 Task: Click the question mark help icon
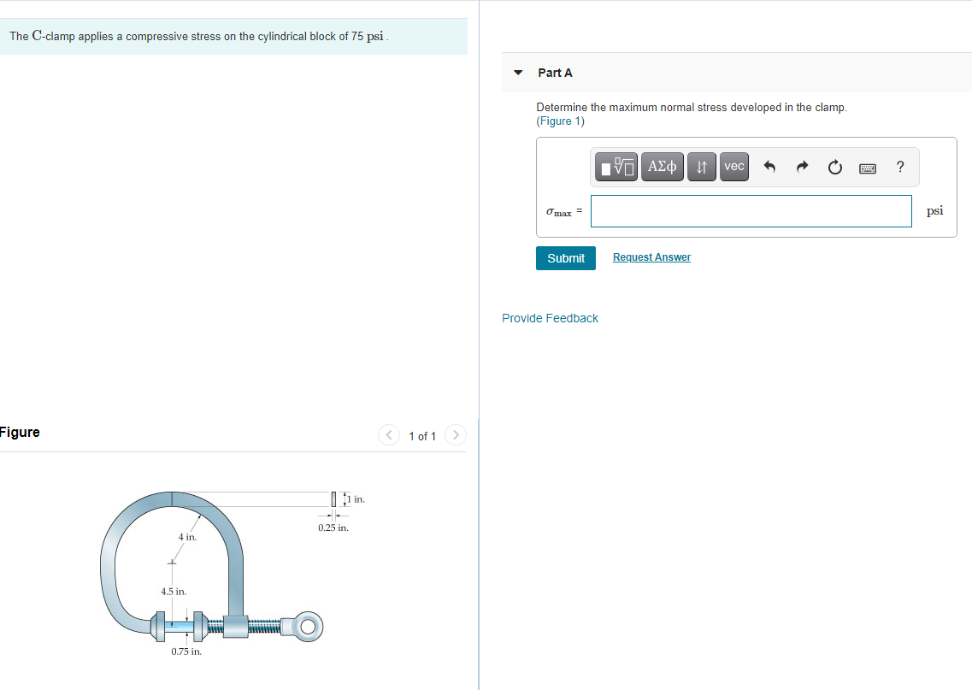click(899, 167)
